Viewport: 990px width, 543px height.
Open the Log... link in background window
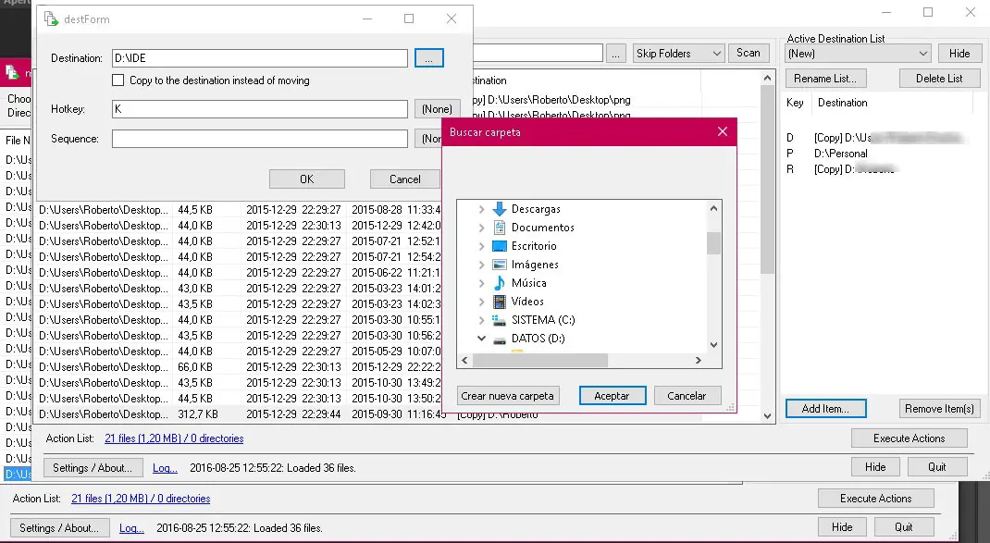pos(131,528)
